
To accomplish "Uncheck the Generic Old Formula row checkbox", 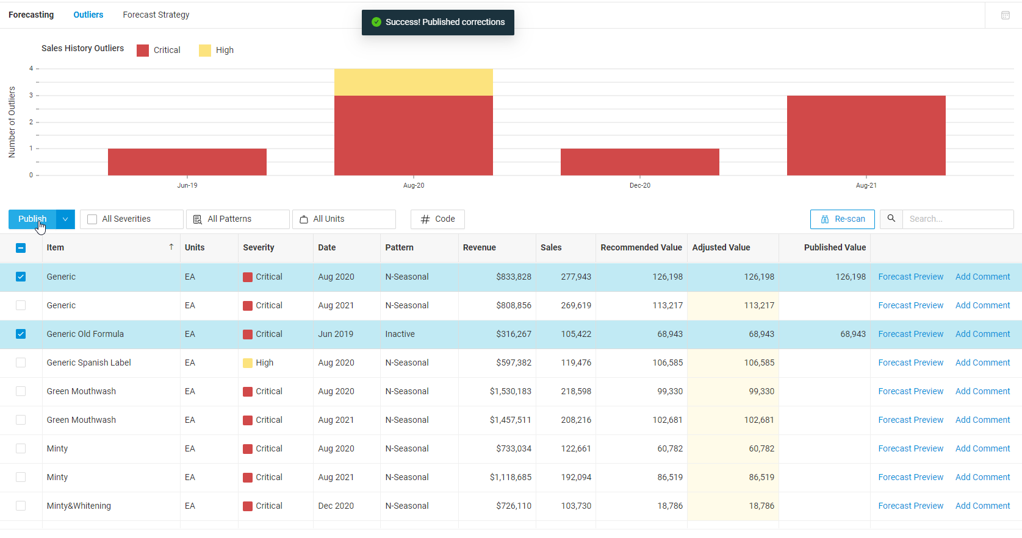I will tap(21, 334).
